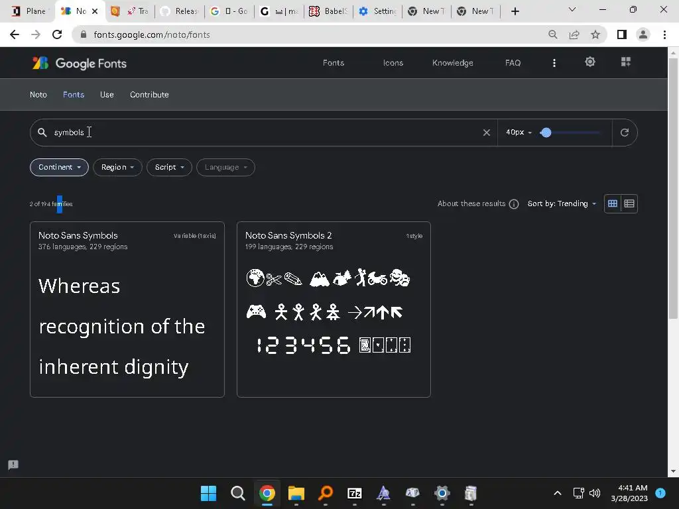Open the Knowledge header menu item
The image size is (679, 509).
pyautogui.click(x=452, y=63)
